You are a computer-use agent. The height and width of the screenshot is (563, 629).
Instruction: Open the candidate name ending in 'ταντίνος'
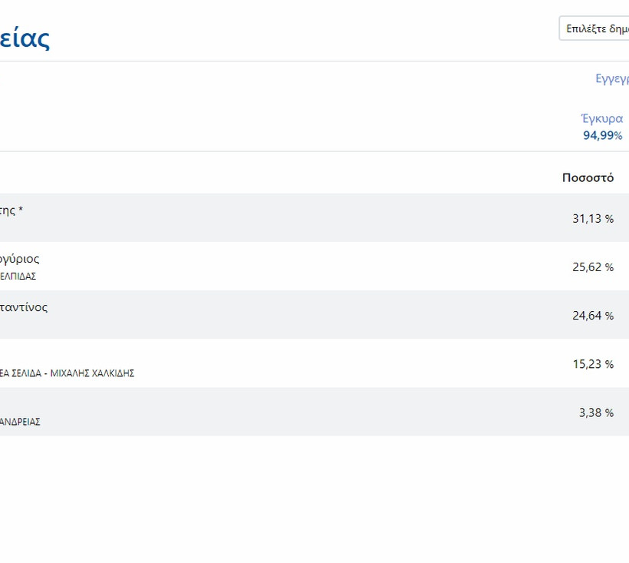(24, 307)
